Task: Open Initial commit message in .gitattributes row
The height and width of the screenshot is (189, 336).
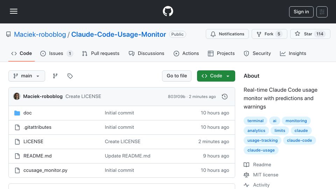Action: (x=119, y=127)
